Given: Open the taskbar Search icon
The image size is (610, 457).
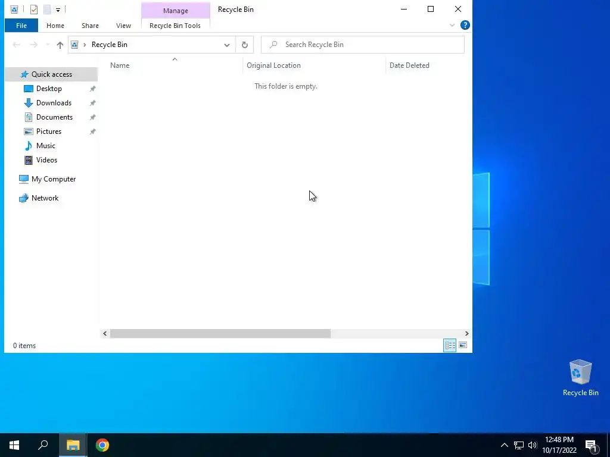Looking at the screenshot, I should tap(43, 445).
